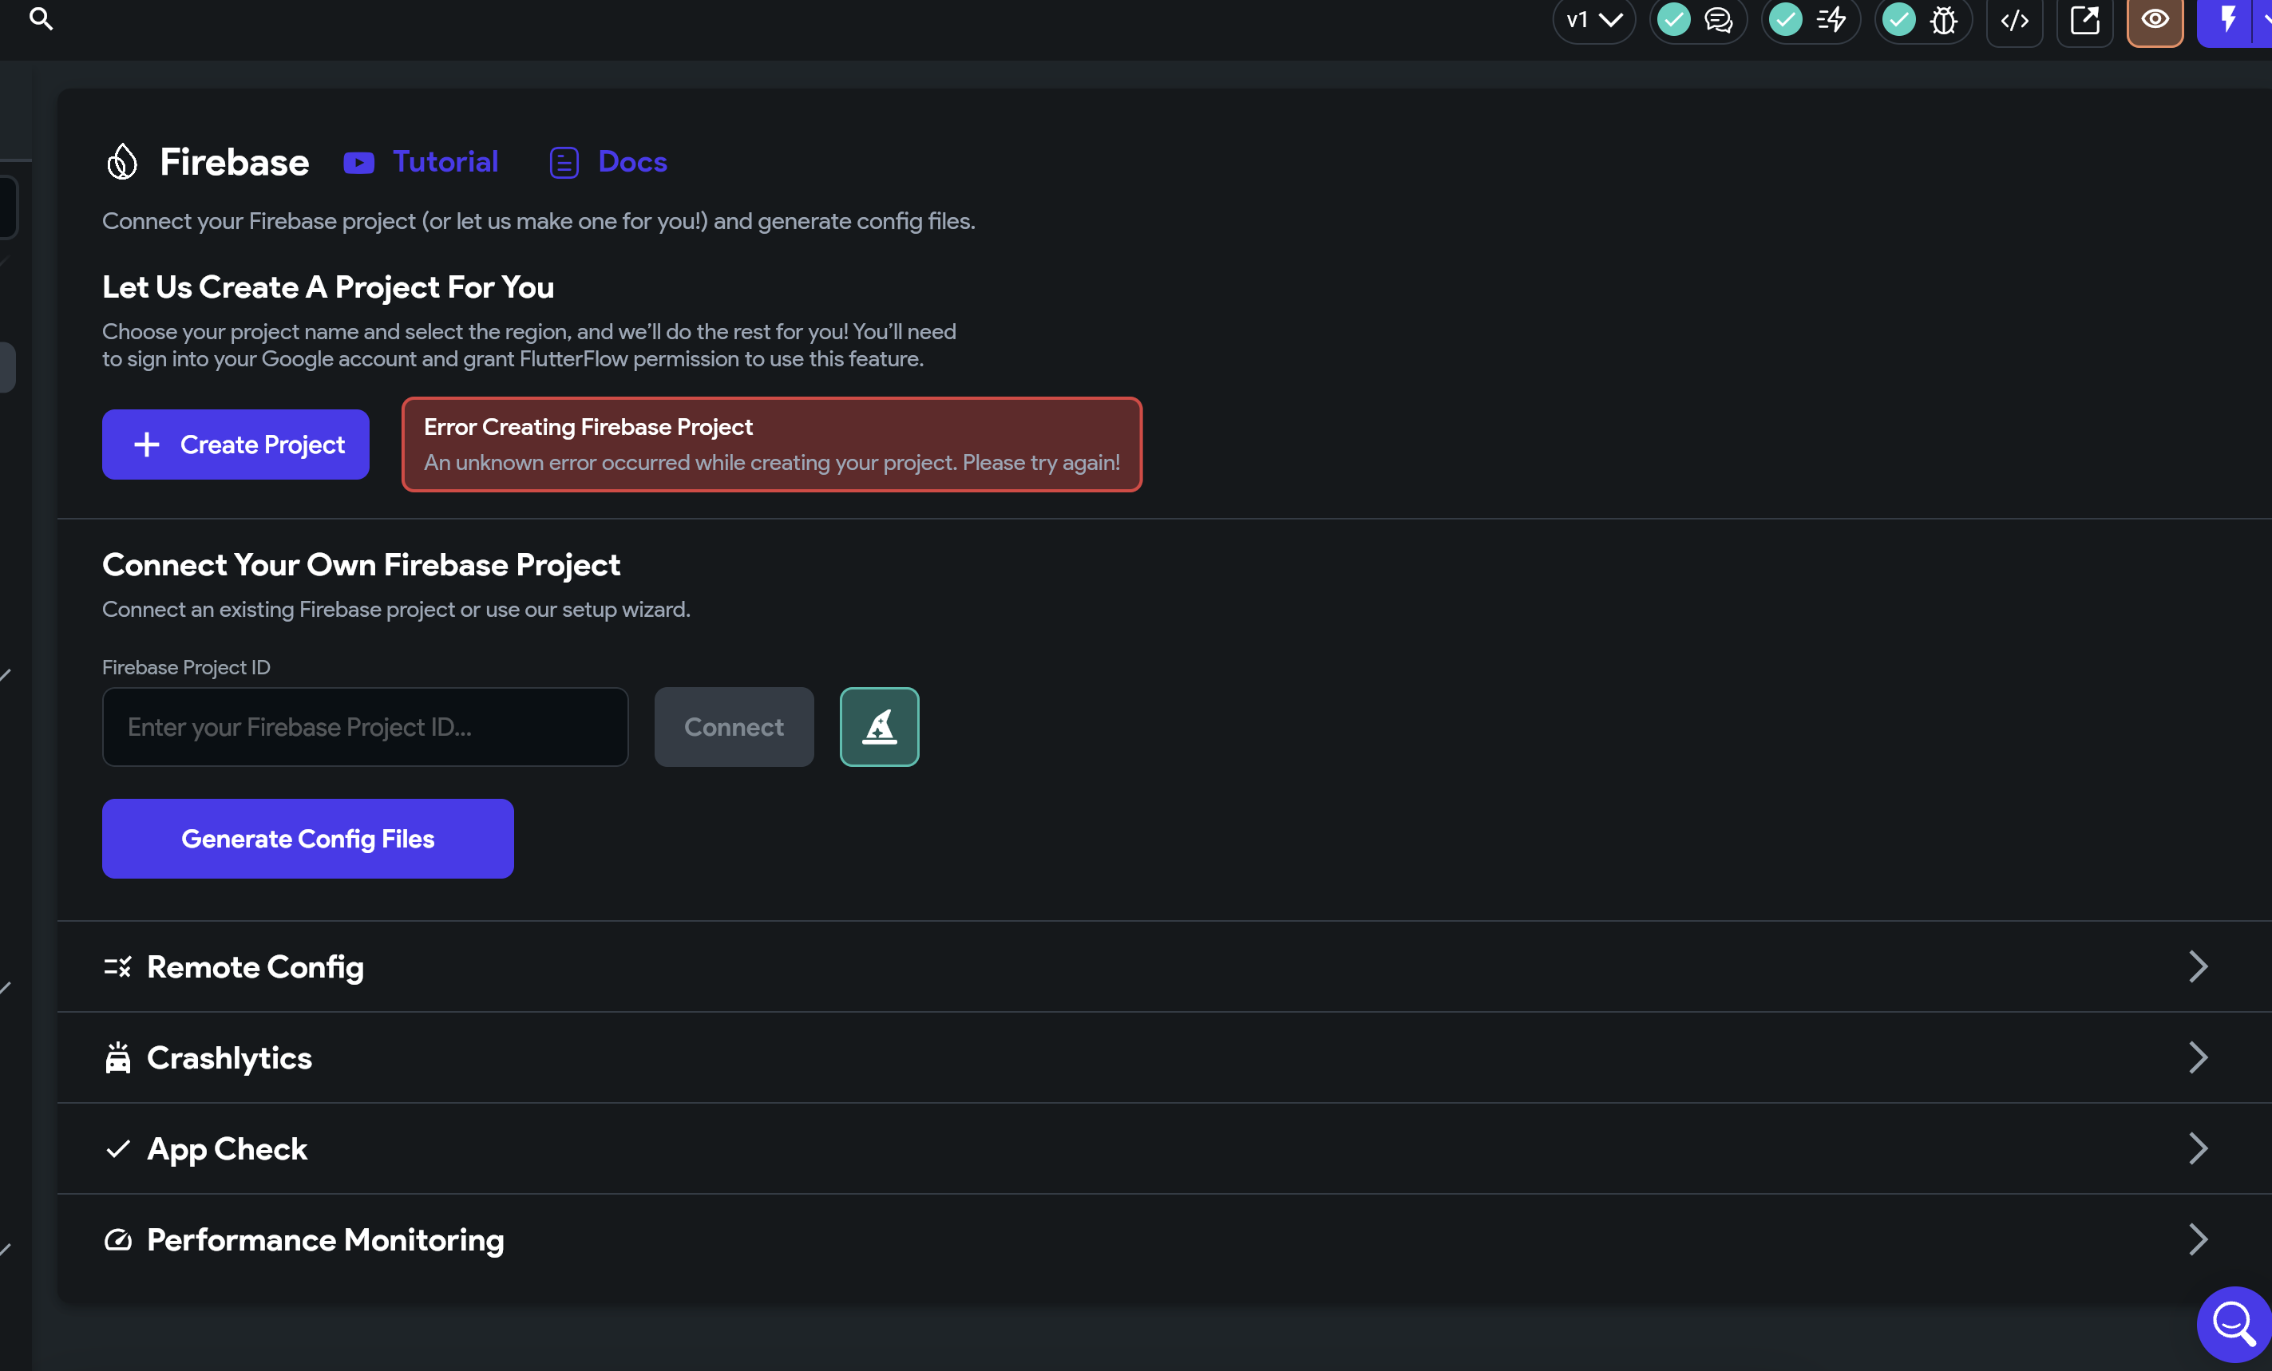Click the lightning run button
This screenshot has height=1371, width=2272.
click(2226, 20)
